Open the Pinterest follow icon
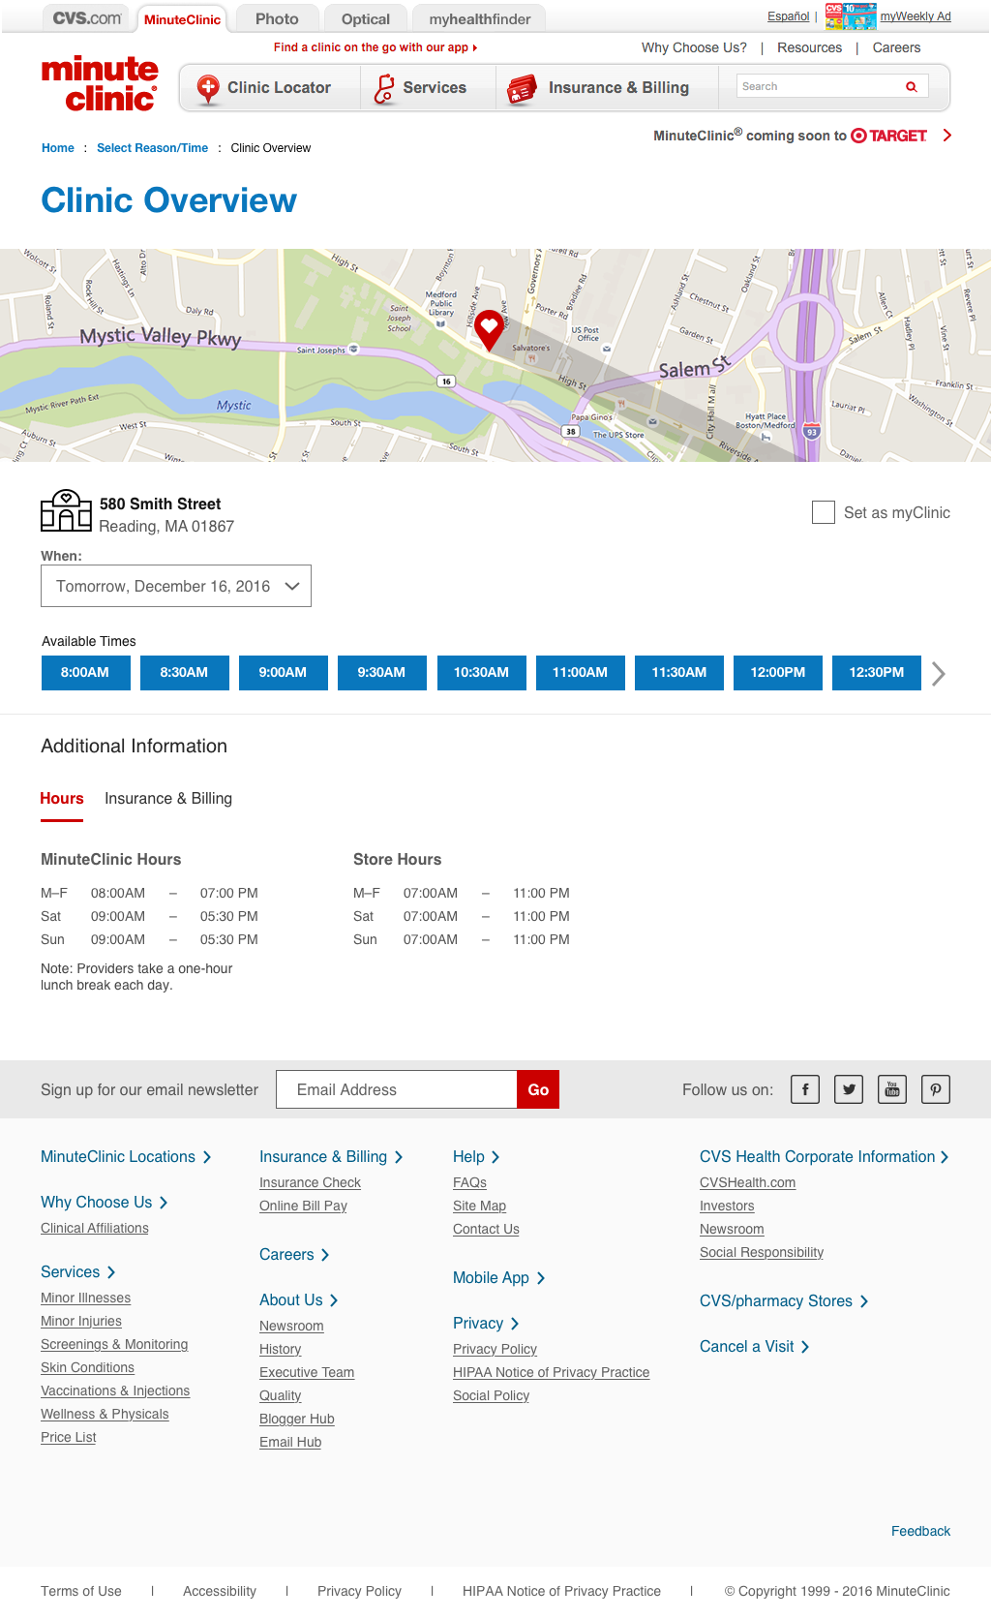Viewport: 991px width, 1619px height. (x=936, y=1089)
